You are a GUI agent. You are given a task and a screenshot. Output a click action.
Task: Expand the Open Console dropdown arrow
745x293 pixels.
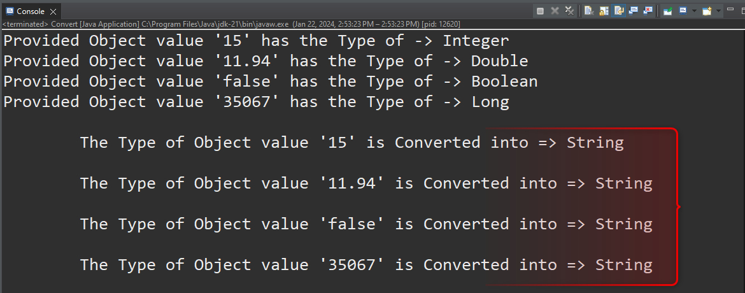[718, 11]
